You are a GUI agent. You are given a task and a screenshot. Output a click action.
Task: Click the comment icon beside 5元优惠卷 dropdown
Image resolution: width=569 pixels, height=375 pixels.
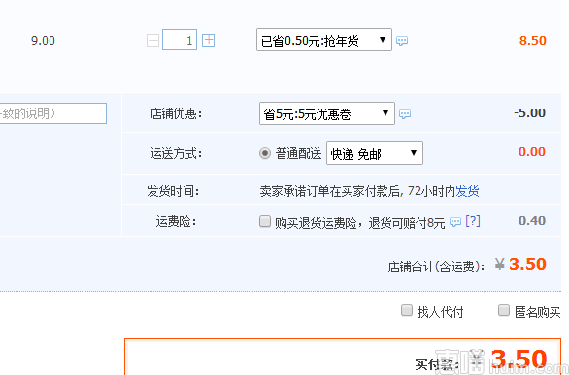[x=405, y=114]
